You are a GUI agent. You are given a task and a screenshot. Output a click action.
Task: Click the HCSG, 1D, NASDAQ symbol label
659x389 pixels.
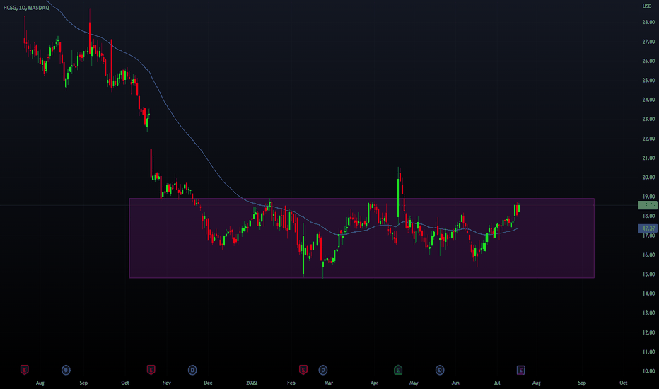coord(26,8)
